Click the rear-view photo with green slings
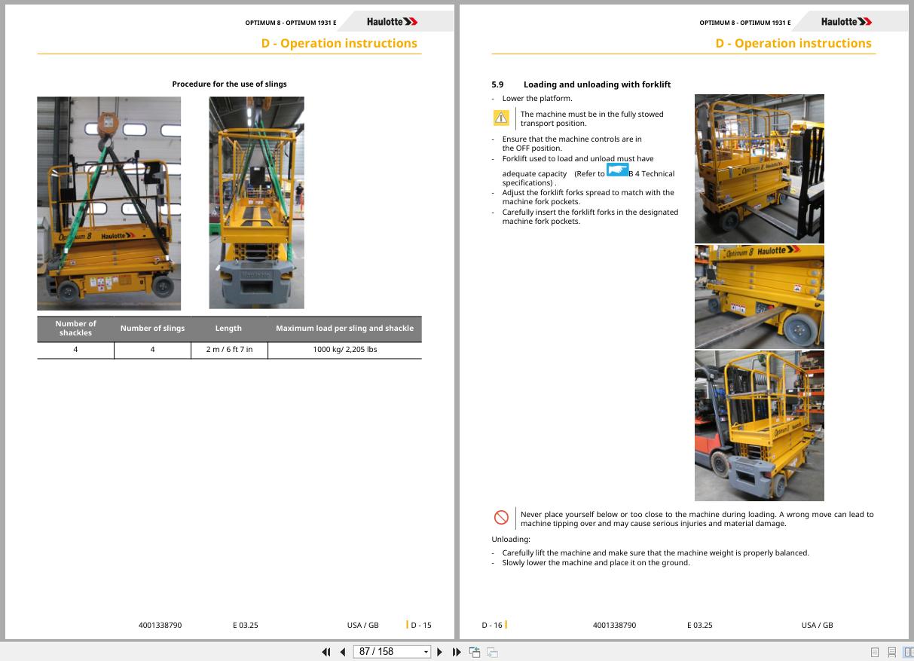The width and height of the screenshot is (914, 661). pyautogui.click(x=256, y=203)
